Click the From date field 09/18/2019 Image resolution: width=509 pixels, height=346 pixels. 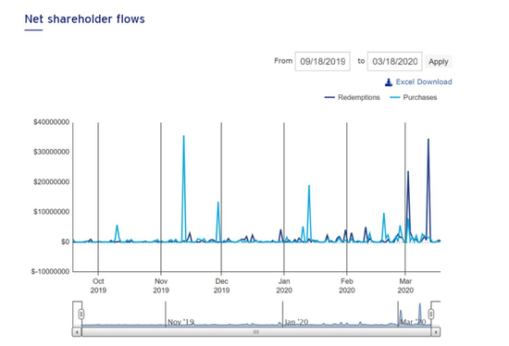coord(322,61)
